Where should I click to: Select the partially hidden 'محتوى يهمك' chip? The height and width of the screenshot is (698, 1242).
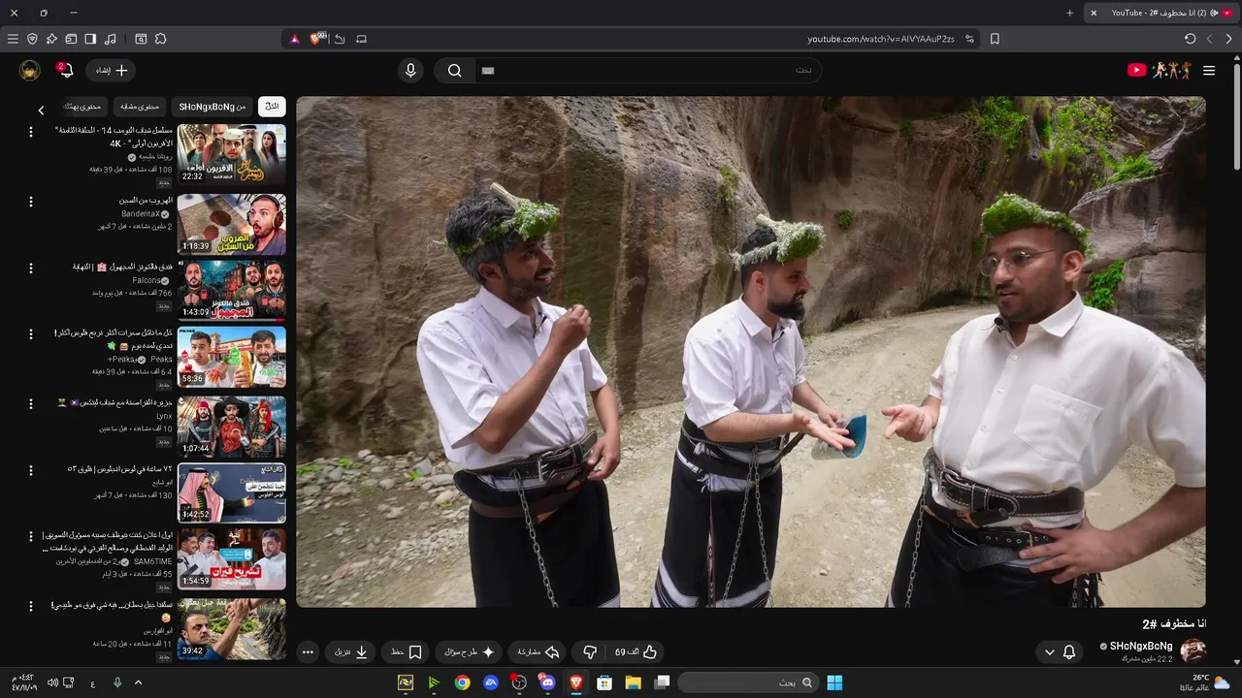pyautogui.click(x=84, y=107)
